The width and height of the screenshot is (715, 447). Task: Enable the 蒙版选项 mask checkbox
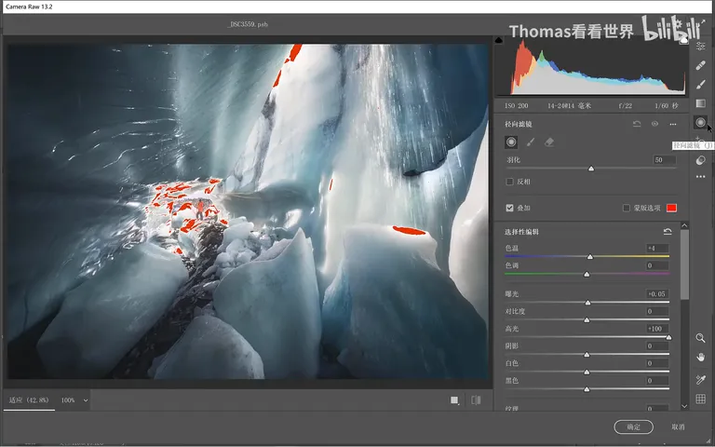(x=627, y=208)
